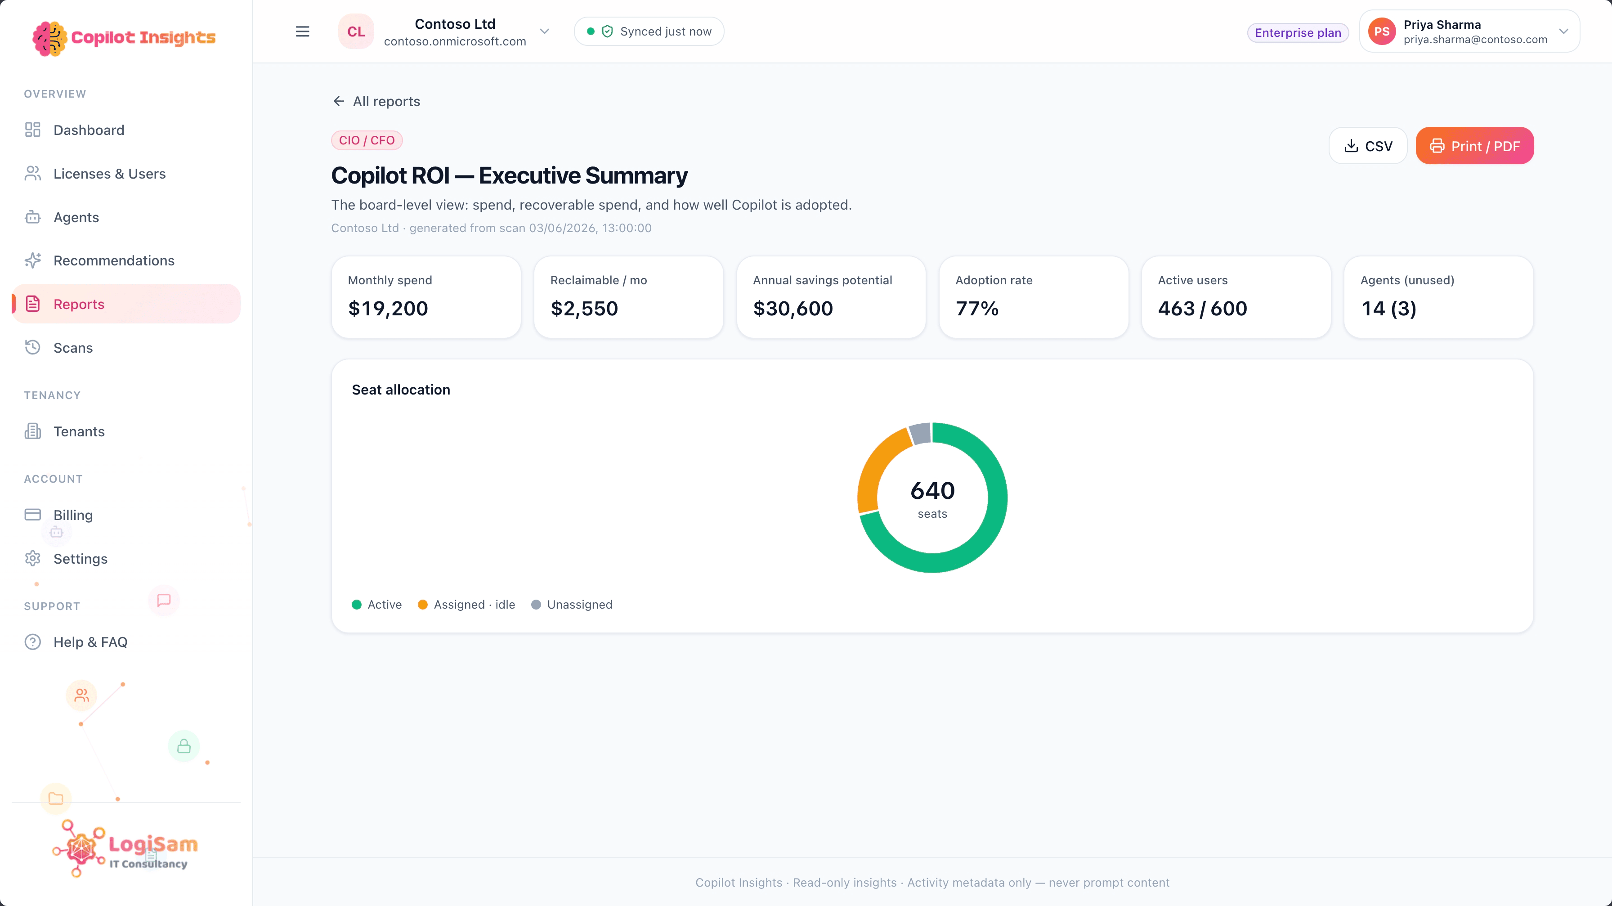
Task: Open the Agents section
Action: click(x=126, y=217)
